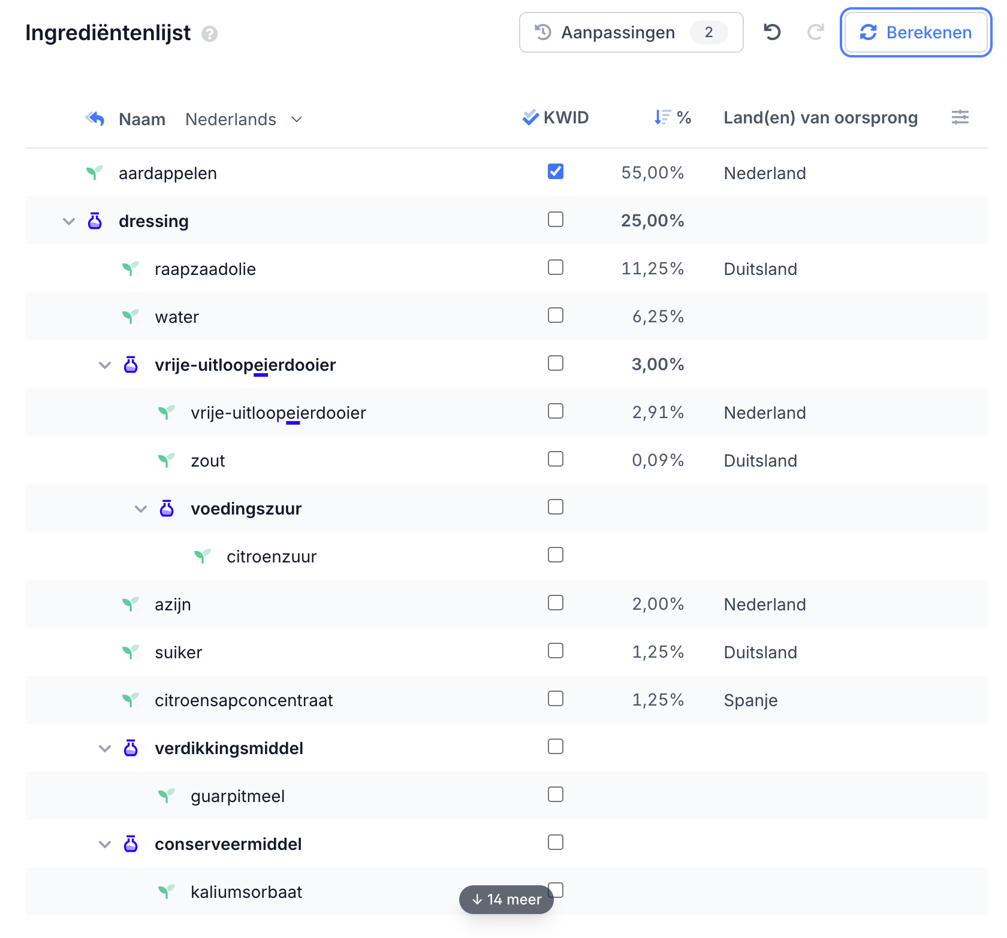Open the Aanpassingen history button
This screenshot has height=938, width=1007.
pos(631,32)
